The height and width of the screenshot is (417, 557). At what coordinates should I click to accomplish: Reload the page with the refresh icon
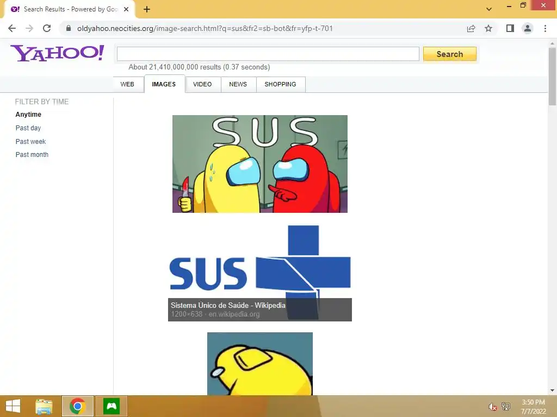click(x=47, y=28)
